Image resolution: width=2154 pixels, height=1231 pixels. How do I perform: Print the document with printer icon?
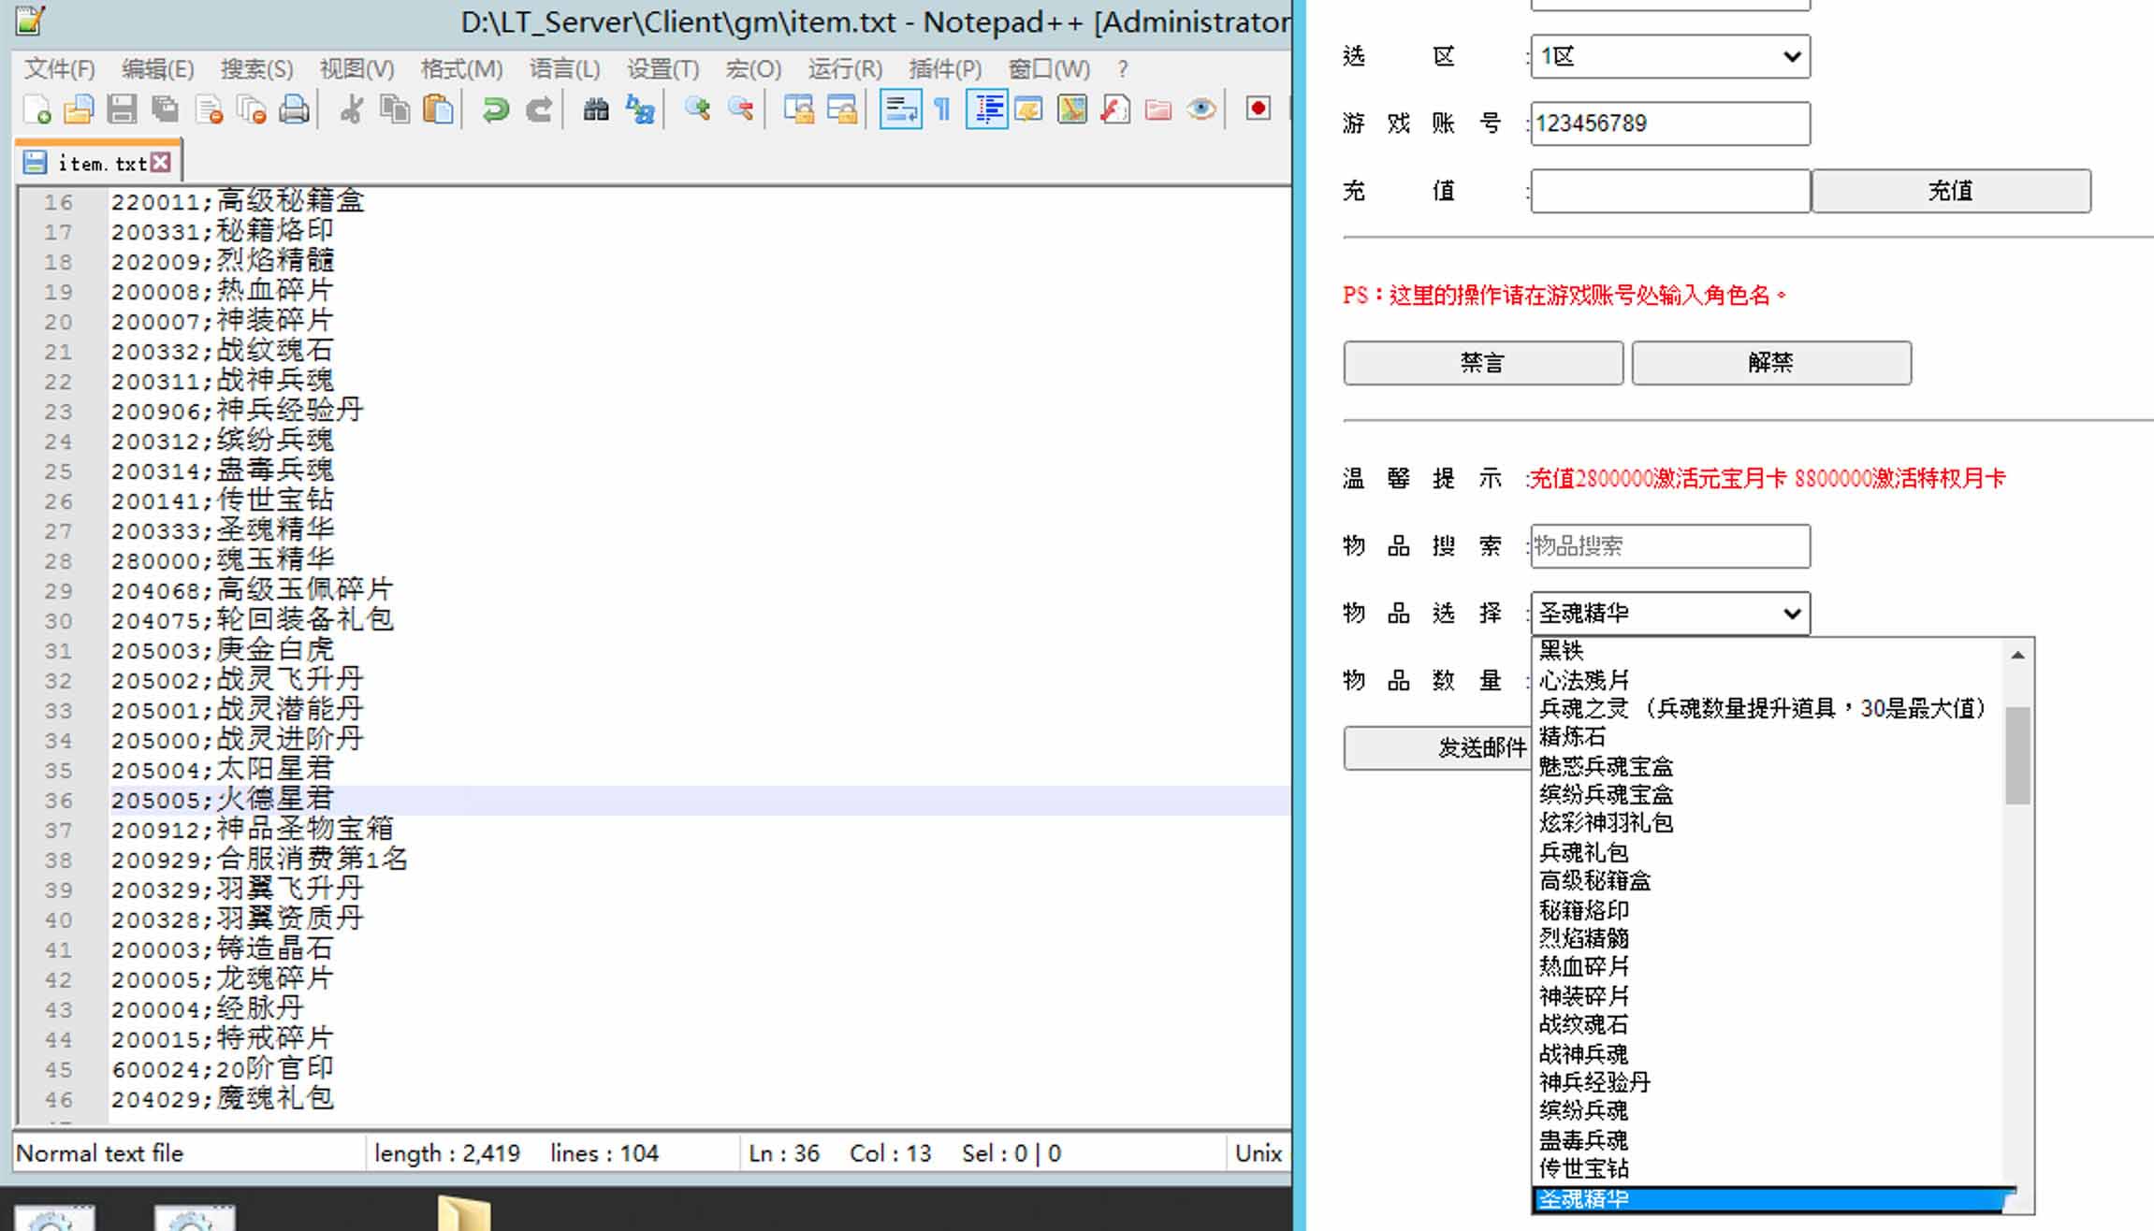click(x=295, y=109)
